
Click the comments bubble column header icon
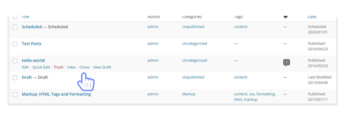coord(286,17)
